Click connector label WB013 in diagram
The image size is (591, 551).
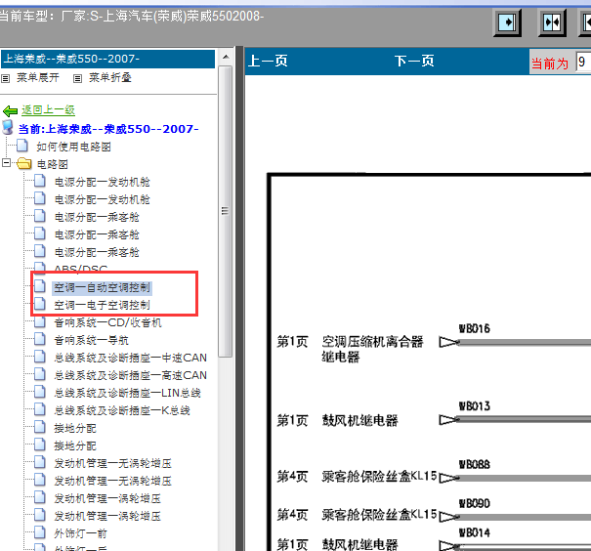474,406
